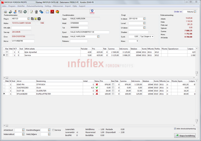The image size is (201, 141).
Task: Click the Skapa beställning button
Action: point(185,135)
